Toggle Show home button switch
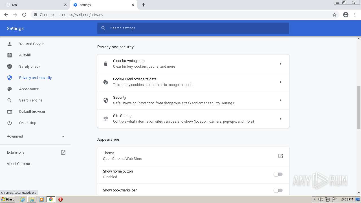 [x=278, y=174]
